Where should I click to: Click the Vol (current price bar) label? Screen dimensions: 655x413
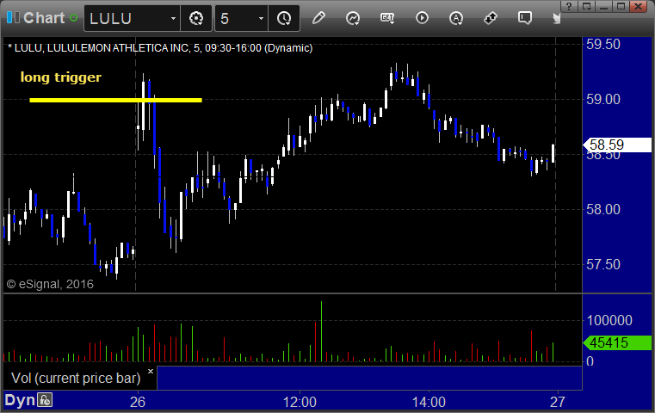76,378
